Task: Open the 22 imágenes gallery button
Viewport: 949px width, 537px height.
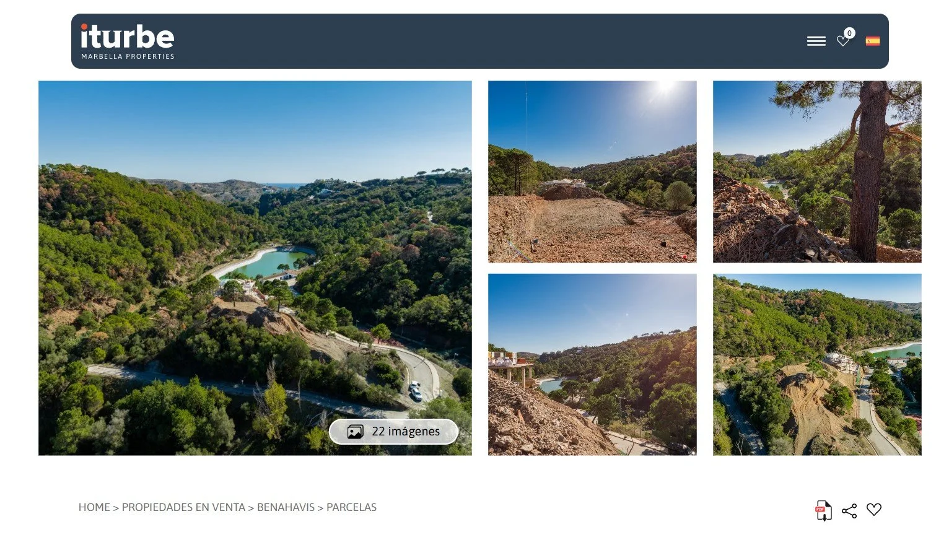Action: (394, 432)
